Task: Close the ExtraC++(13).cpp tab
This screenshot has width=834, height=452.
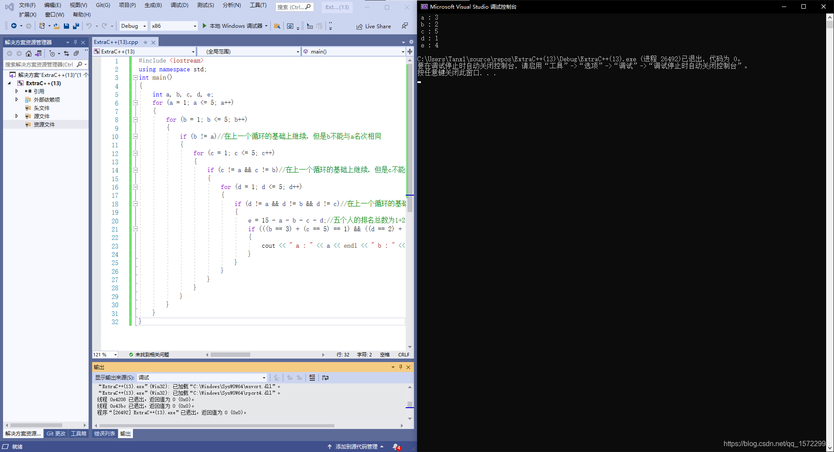Action: click(x=153, y=43)
